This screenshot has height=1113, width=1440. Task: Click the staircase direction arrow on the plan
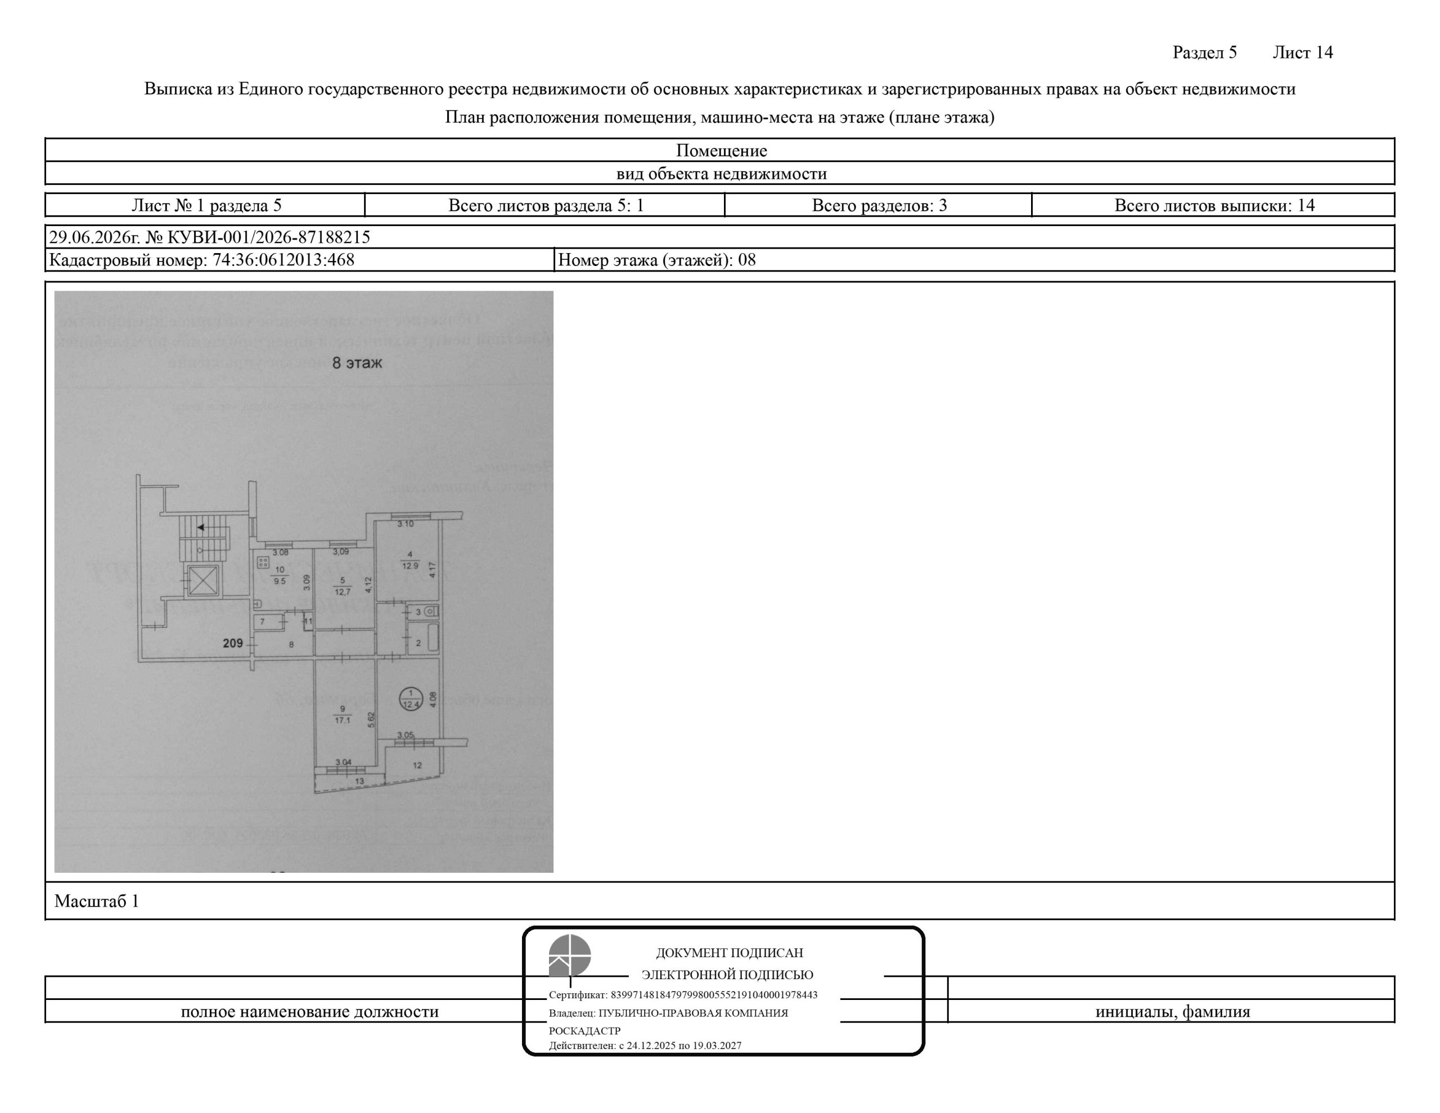pyautogui.click(x=200, y=527)
